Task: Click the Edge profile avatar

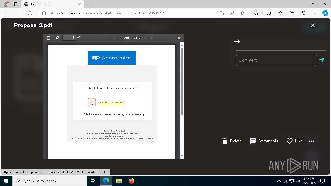Action: click(x=6, y=4)
